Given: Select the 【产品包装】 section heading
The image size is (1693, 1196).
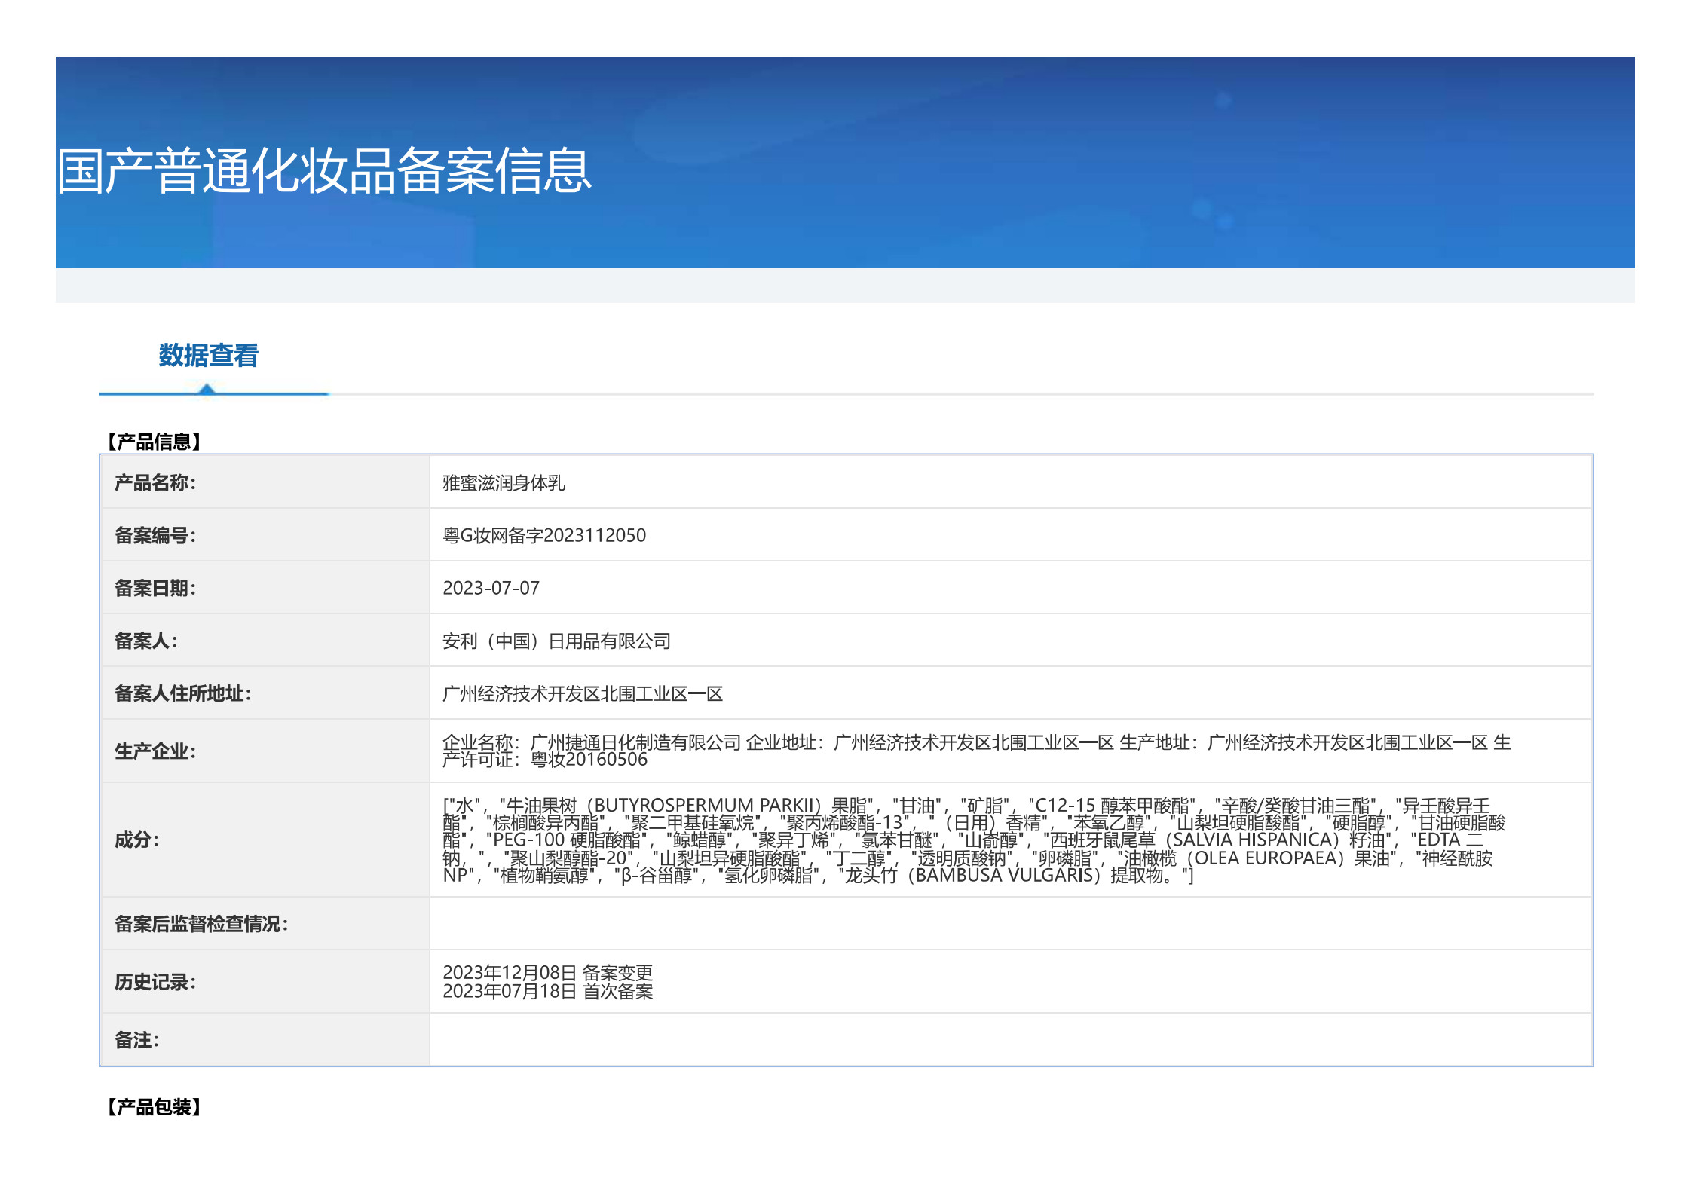Looking at the screenshot, I should point(153,1107).
